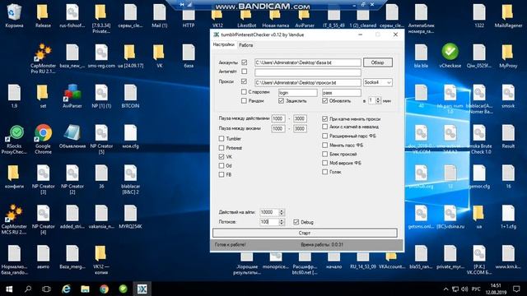527x296 pixels.
Task: Open the VK12 — копия folder
Action: click(101, 260)
